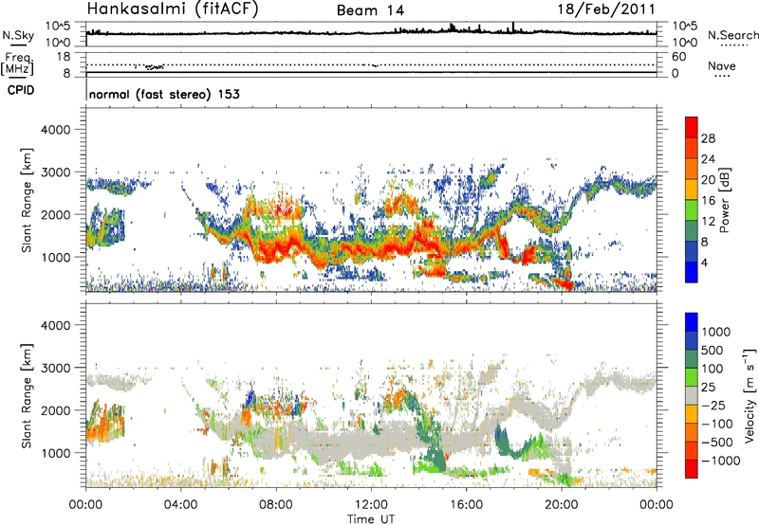
Task: Click the "1000" range tick in power panel
Action: 56,257
